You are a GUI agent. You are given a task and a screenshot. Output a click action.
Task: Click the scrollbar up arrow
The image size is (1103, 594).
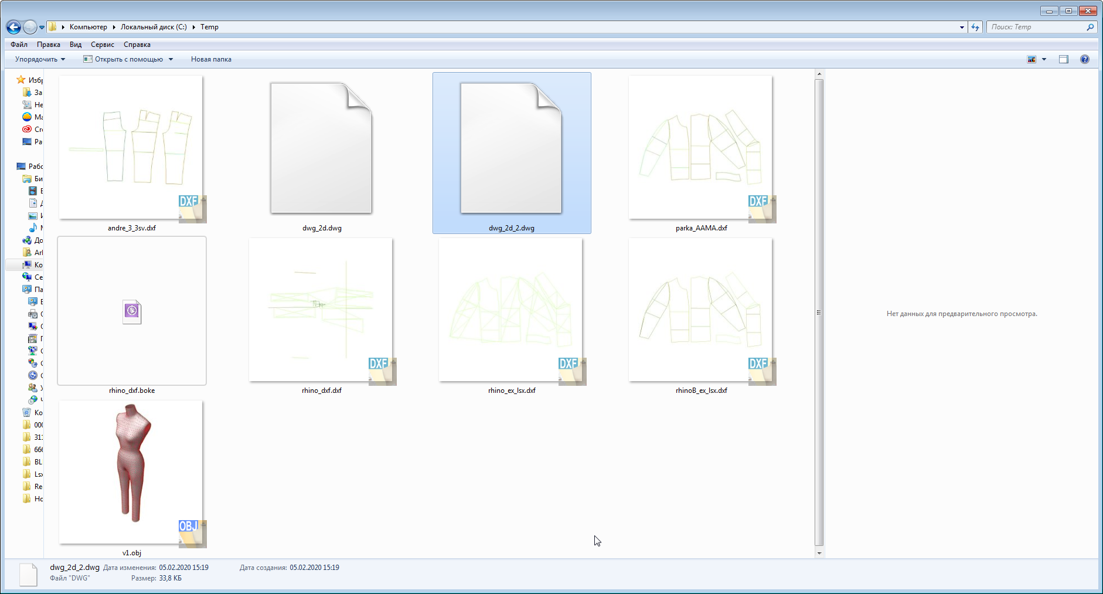819,74
